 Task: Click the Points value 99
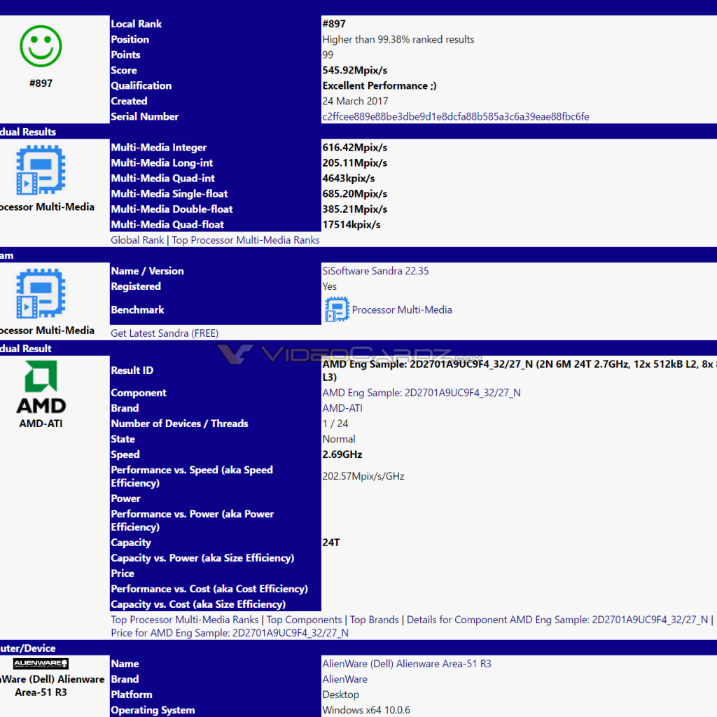[x=328, y=55]
